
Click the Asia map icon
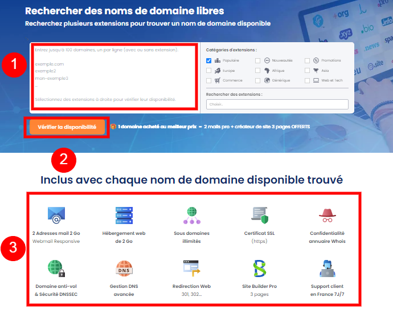pyautogui.click(x=316, y=71)
